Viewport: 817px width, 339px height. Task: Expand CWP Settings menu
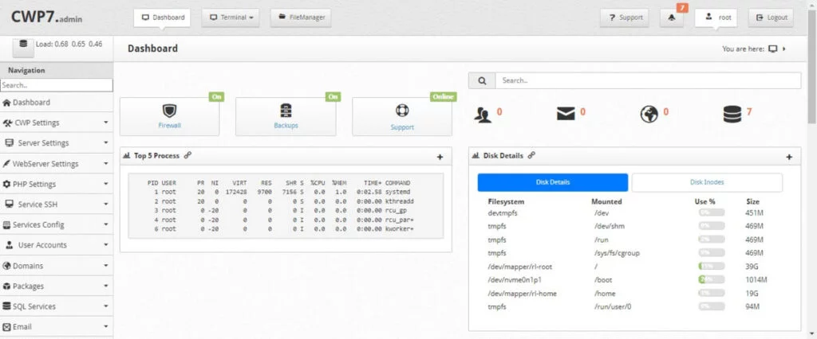57,123
